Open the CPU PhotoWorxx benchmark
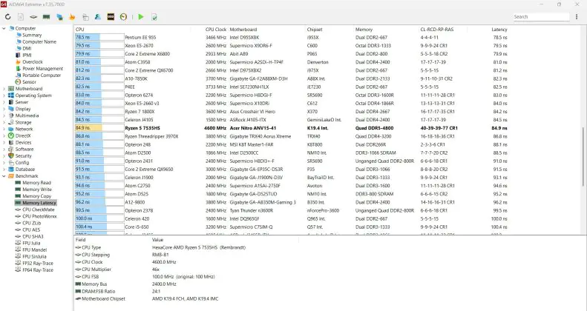This screenshot has width=587, height=311. tap(39, 216)
